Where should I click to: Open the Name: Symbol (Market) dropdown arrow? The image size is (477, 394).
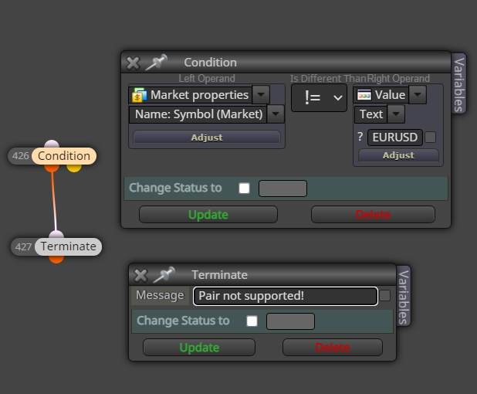pyautogui.click(x=276, y=114)
